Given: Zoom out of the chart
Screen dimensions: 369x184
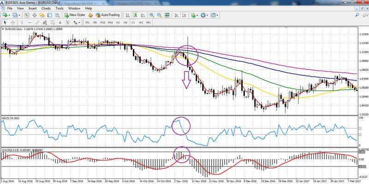Looking at the screenshot, I should 159,15.
